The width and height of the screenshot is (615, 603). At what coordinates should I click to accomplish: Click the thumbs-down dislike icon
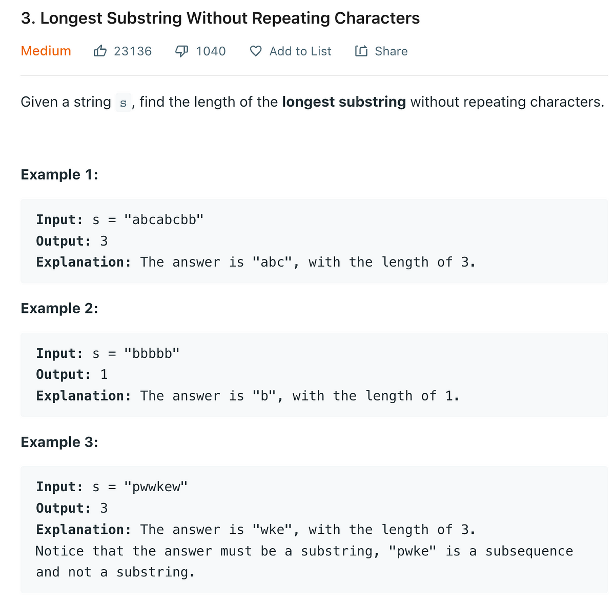click(181, 51)
